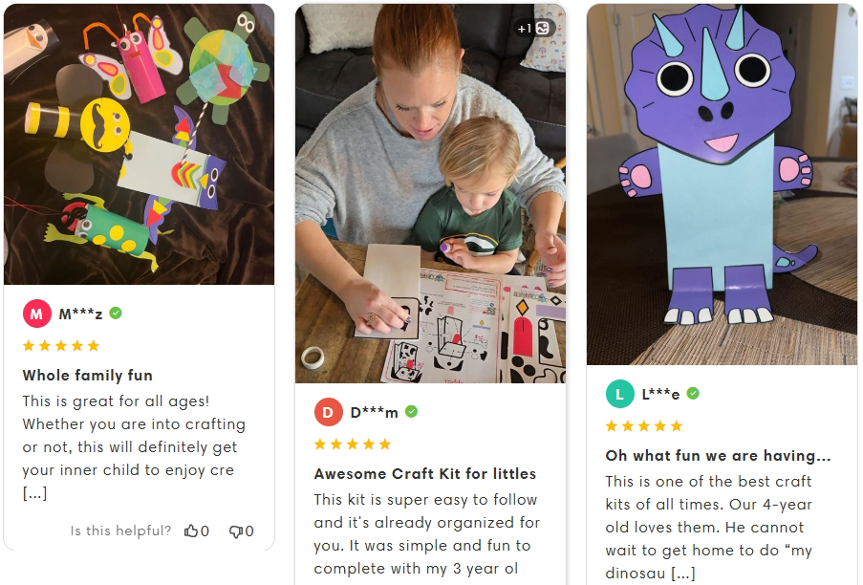Expand truncated text in Whole family fun review
The width and height of the screenshot is (863, 585).
click(x=34, y=493)
